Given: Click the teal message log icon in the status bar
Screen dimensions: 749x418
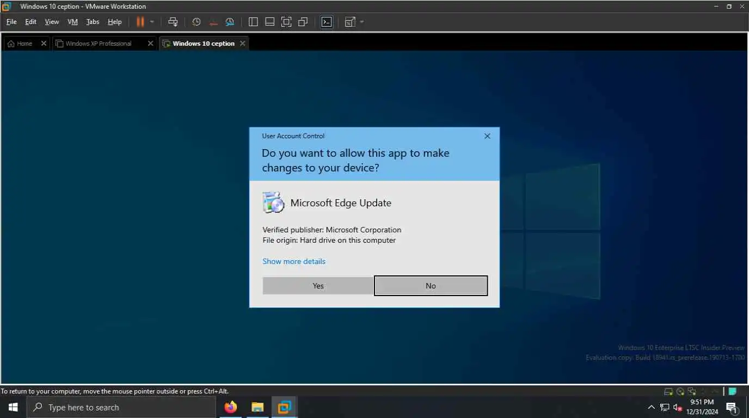Looking at the screenshot, I should click(733, 391).
